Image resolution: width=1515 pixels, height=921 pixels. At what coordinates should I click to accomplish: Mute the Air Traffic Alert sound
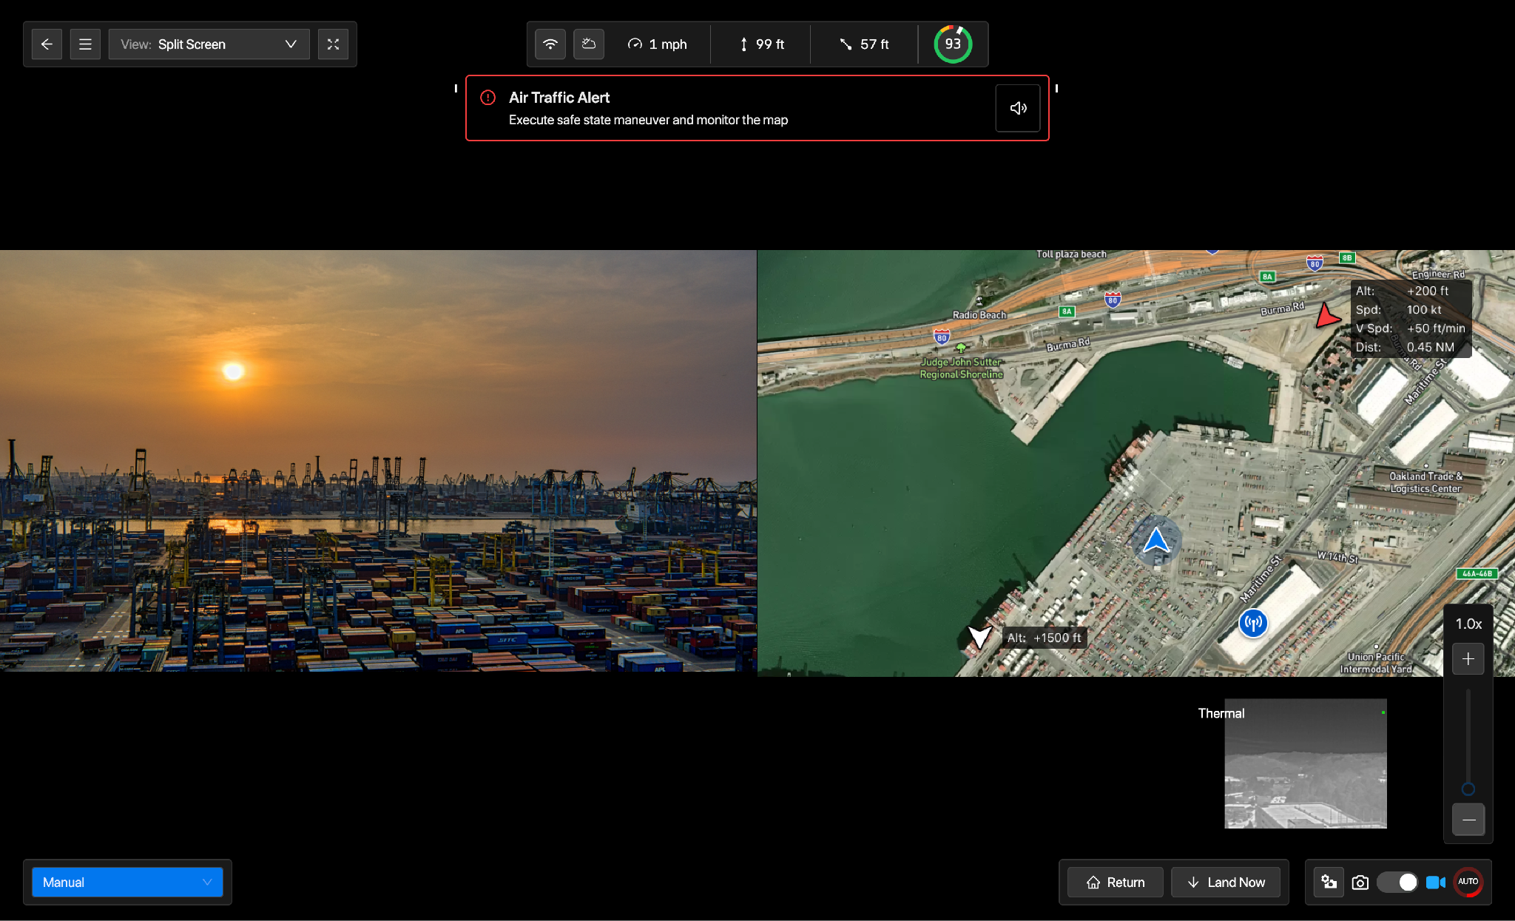(x=1018, y=108)
